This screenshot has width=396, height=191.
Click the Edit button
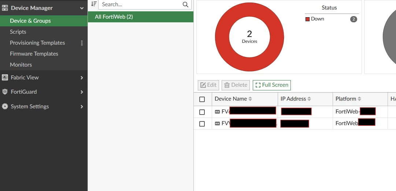[x=208, y=85]
